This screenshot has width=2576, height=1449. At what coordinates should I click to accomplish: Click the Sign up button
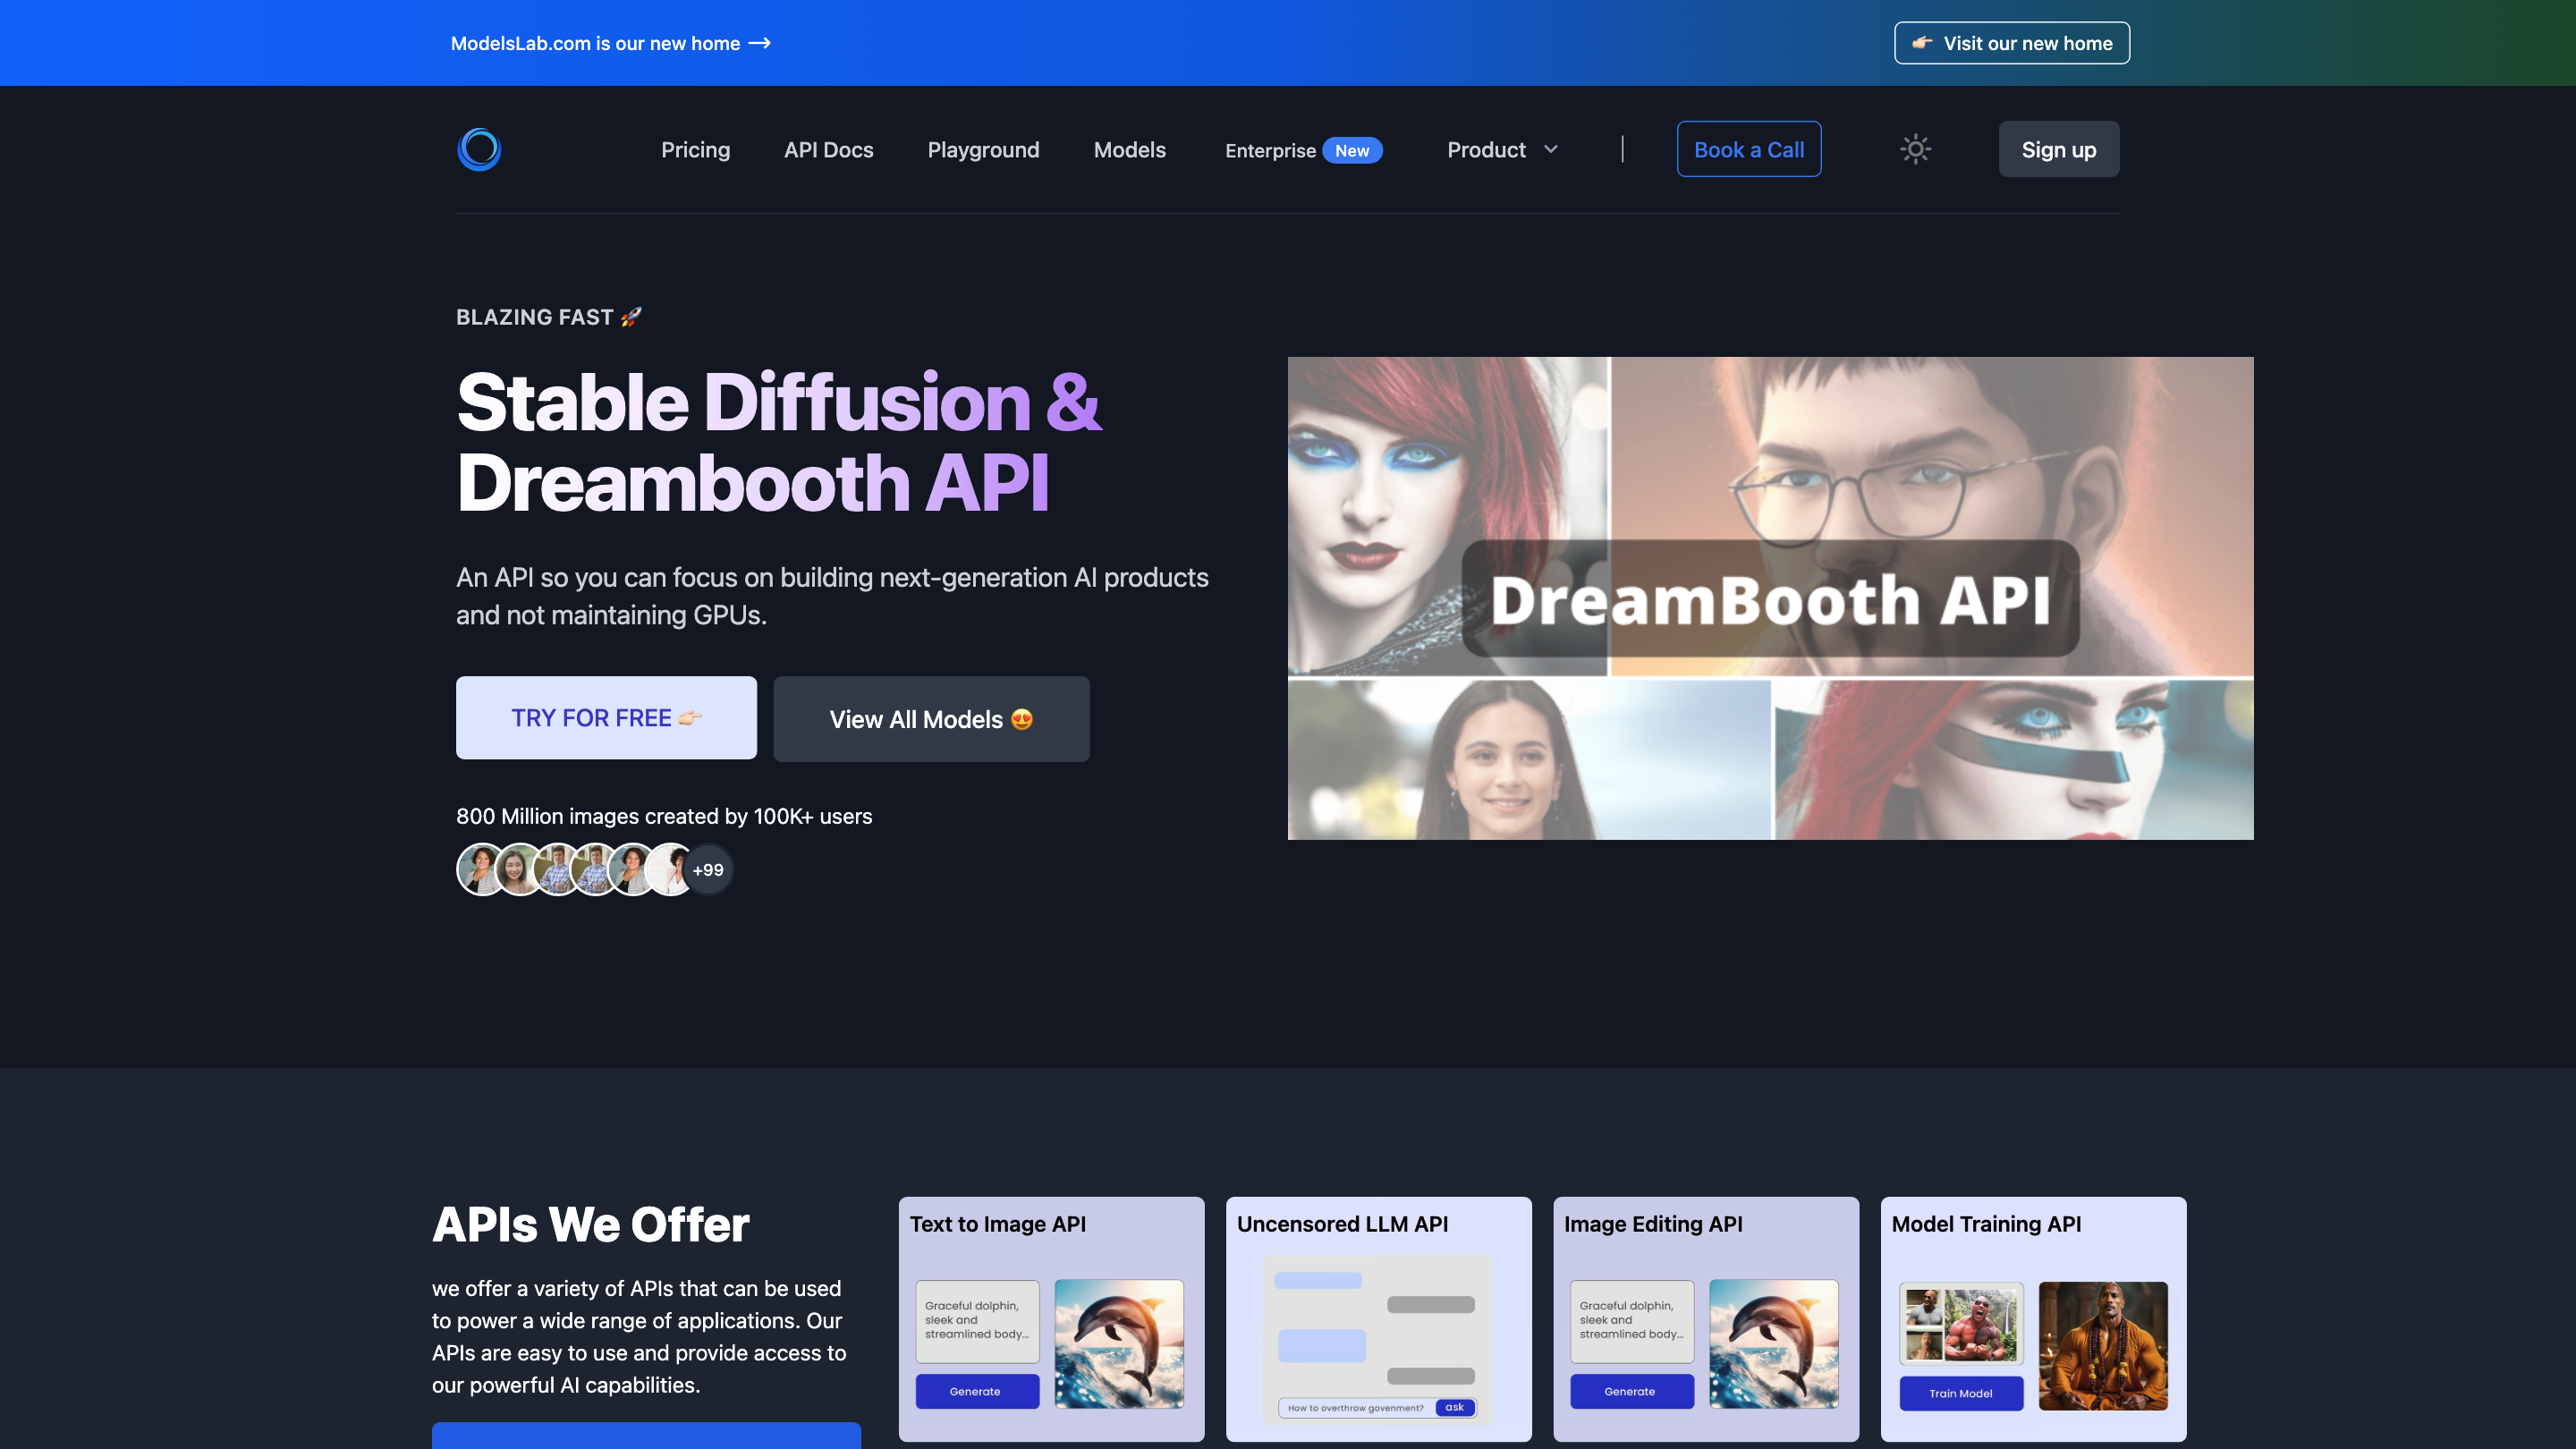[x=2058, y=148]
